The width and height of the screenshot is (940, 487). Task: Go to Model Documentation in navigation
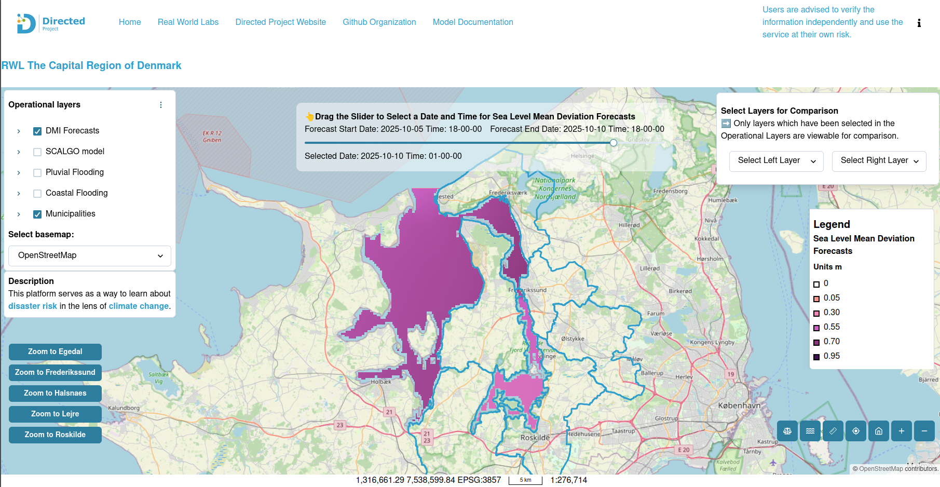pos(473,22)
